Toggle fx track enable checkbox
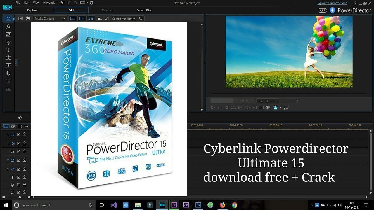 pyautogui.click(x=19, y=152)
